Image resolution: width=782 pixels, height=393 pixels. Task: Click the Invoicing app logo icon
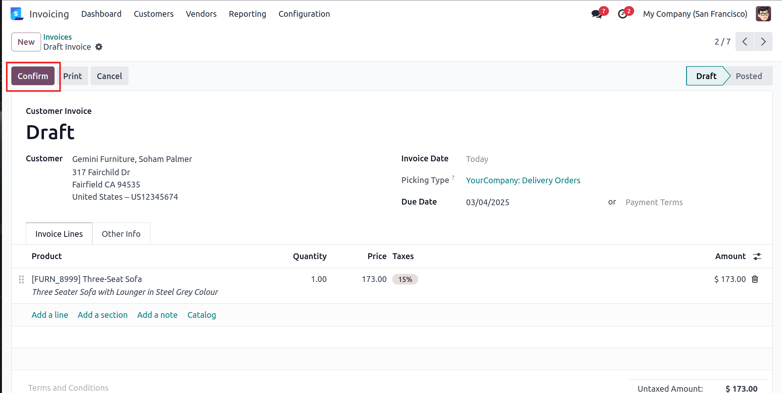click(17, 14)
